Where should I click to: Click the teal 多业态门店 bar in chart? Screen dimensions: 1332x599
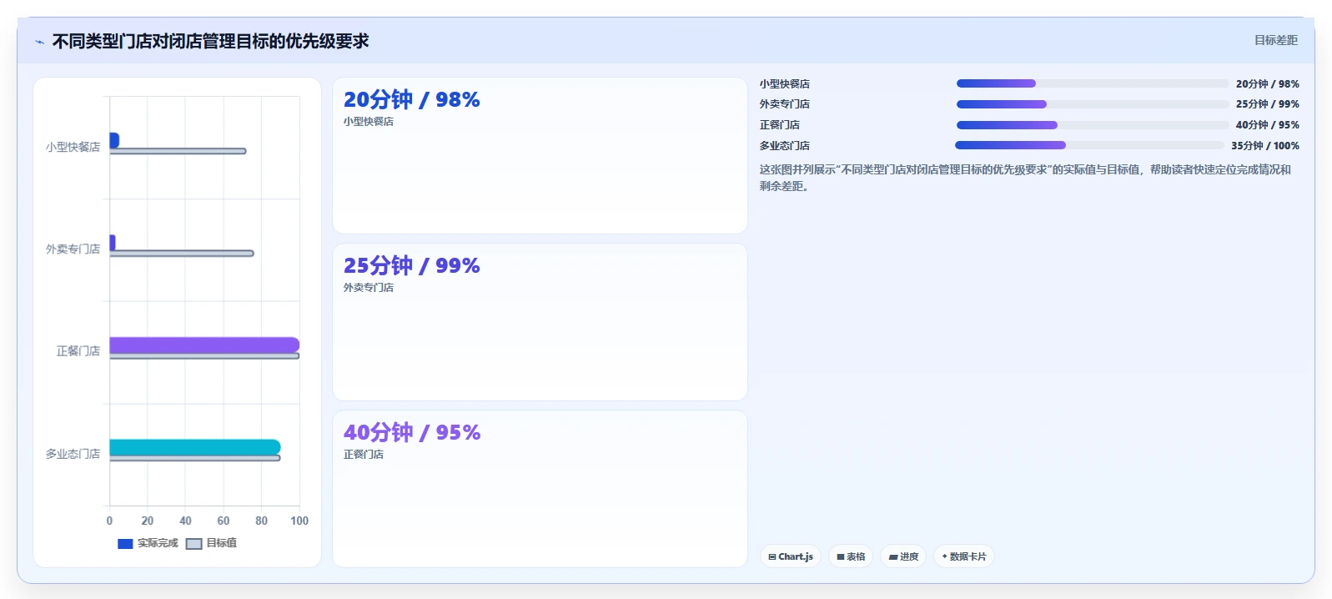click(x=195, y=447)
